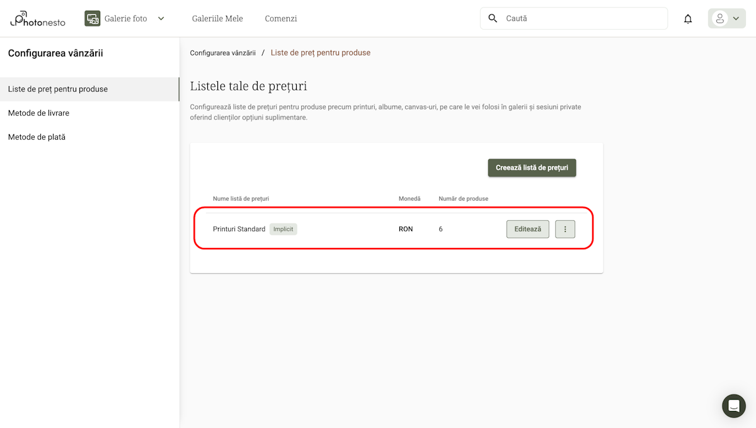Open the account dropdown chevron
Viewport: 756px width, 428px height.
[x=735, y=18]
